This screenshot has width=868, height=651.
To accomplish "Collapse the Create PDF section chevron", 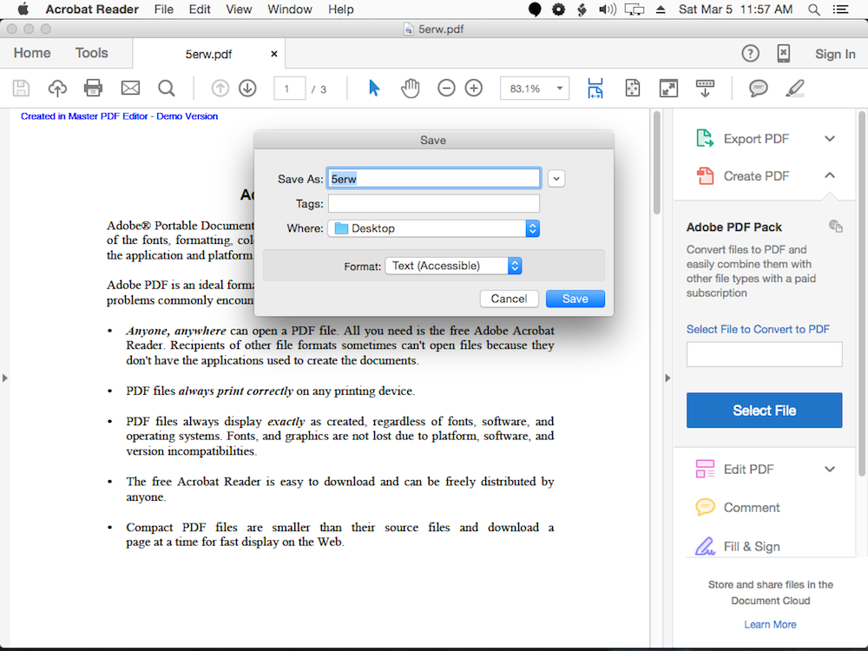I will coord(829,175).
